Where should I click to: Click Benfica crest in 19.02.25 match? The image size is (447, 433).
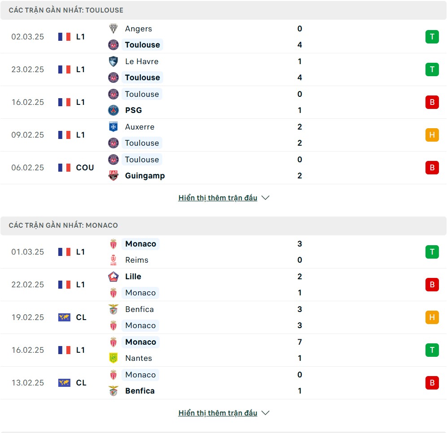coord(113,309)
